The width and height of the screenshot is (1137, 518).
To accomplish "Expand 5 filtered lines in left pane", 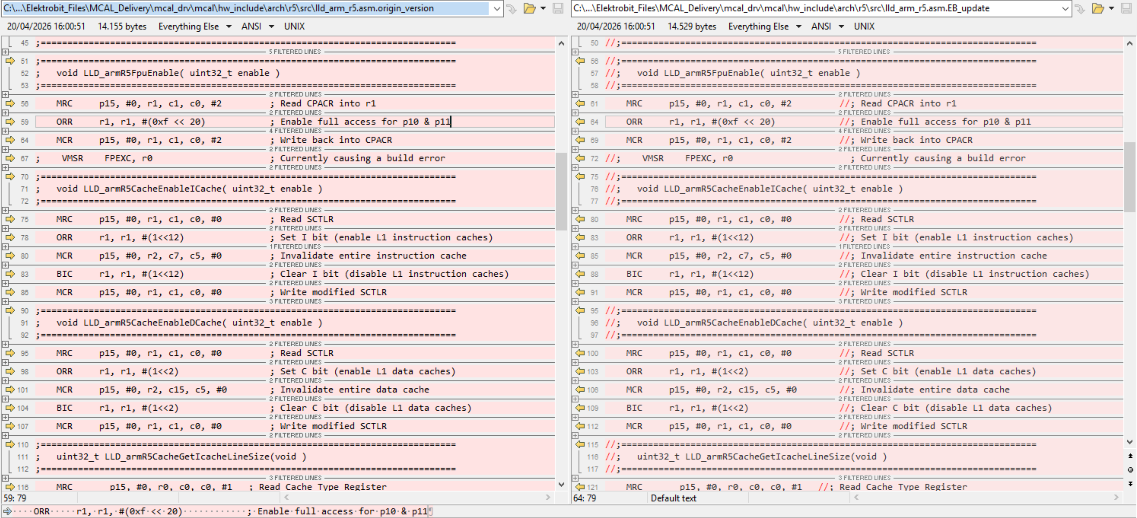I will point(5,52).
